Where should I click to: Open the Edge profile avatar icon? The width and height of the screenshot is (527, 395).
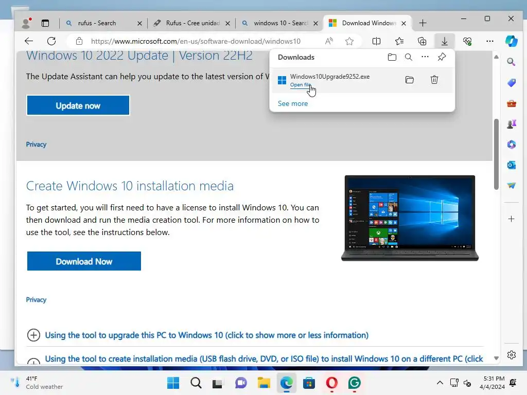tap(26, 23)
